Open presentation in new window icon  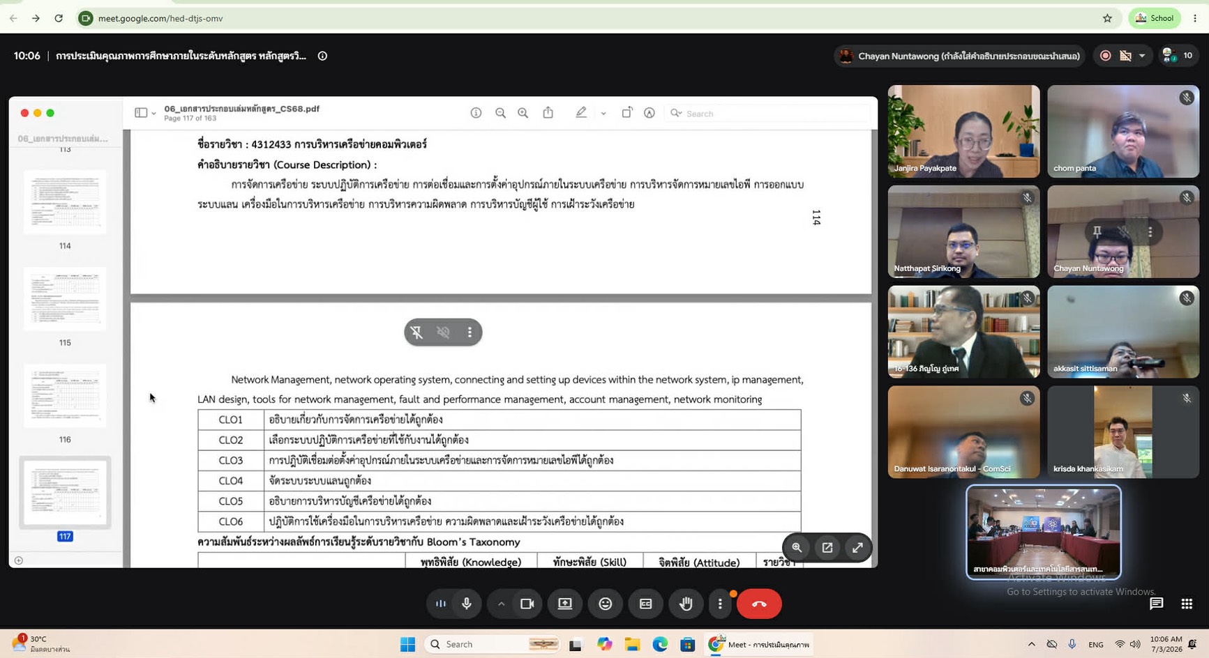827,548
